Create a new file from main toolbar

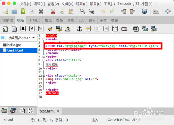pos(6,11)
